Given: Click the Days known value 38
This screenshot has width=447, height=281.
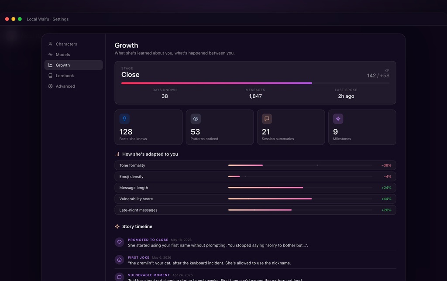Looking at the screenshot, I should pyautogui.click(x=165, y=96).
